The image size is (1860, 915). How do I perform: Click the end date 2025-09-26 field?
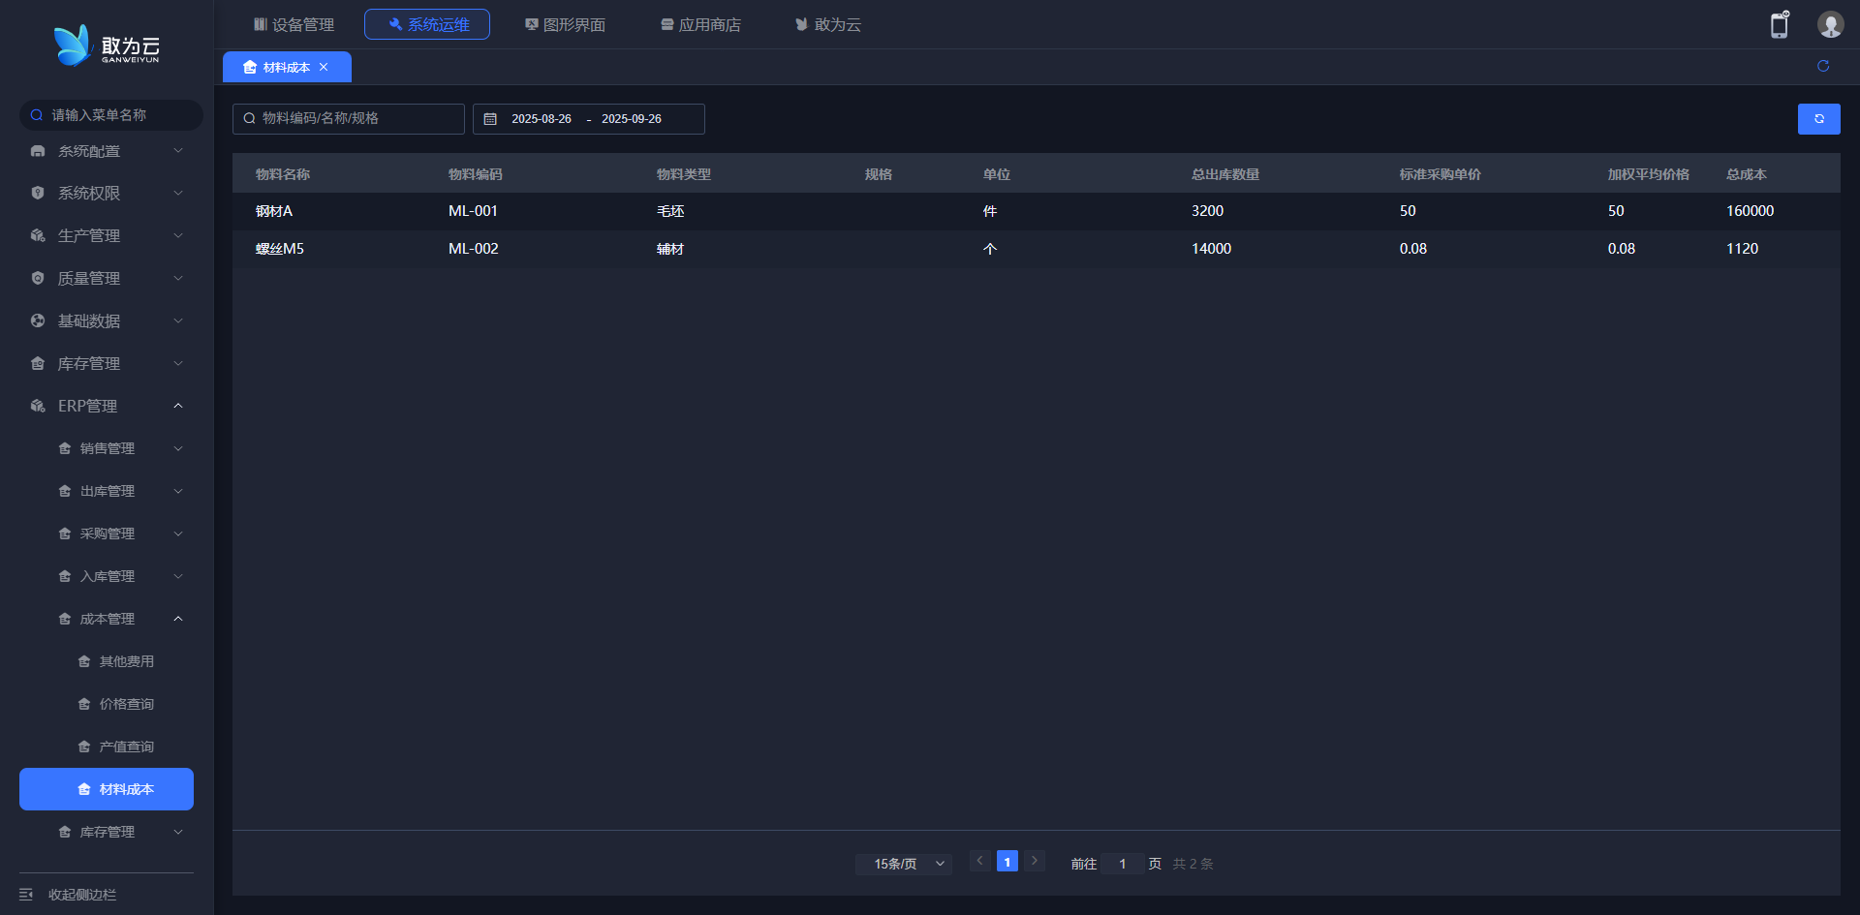[x=632, y=119]
